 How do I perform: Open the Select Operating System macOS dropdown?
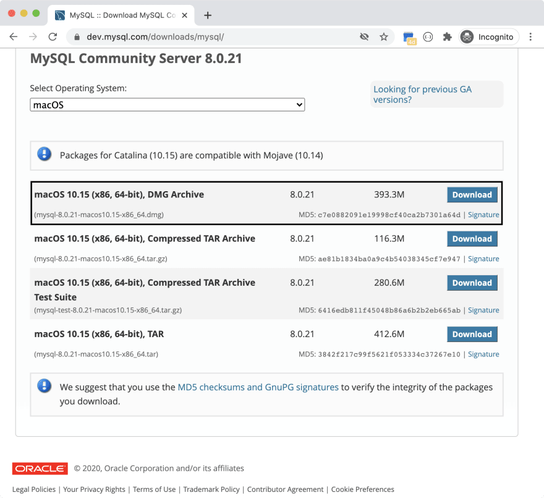point(168,105)
